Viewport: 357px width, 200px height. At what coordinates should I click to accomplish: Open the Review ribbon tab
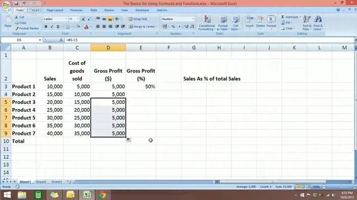(x=109, y=10)
